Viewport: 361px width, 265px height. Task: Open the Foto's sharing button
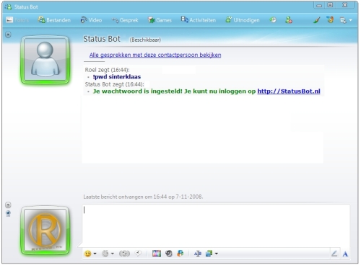point(17,20)
